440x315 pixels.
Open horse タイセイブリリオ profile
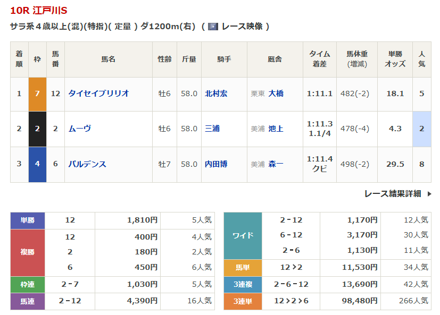coord(98,93)
